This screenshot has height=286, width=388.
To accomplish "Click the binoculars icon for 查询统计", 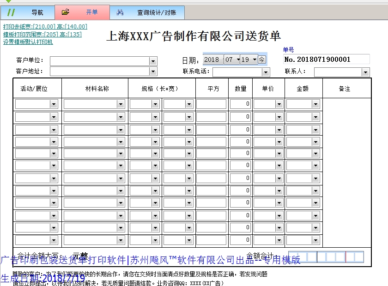I will [x=120, y=12].
